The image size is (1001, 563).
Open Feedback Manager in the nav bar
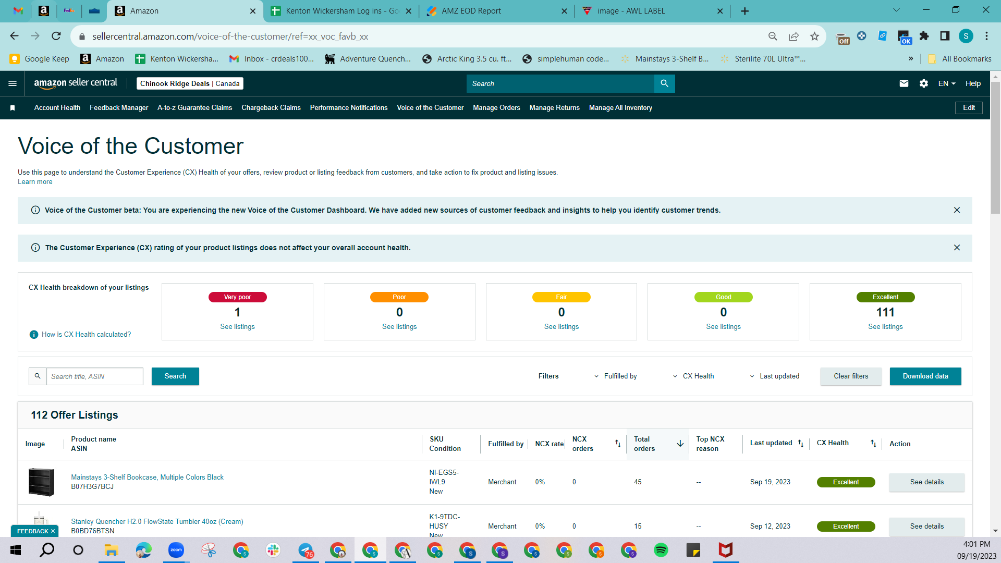tap(119, 108)
